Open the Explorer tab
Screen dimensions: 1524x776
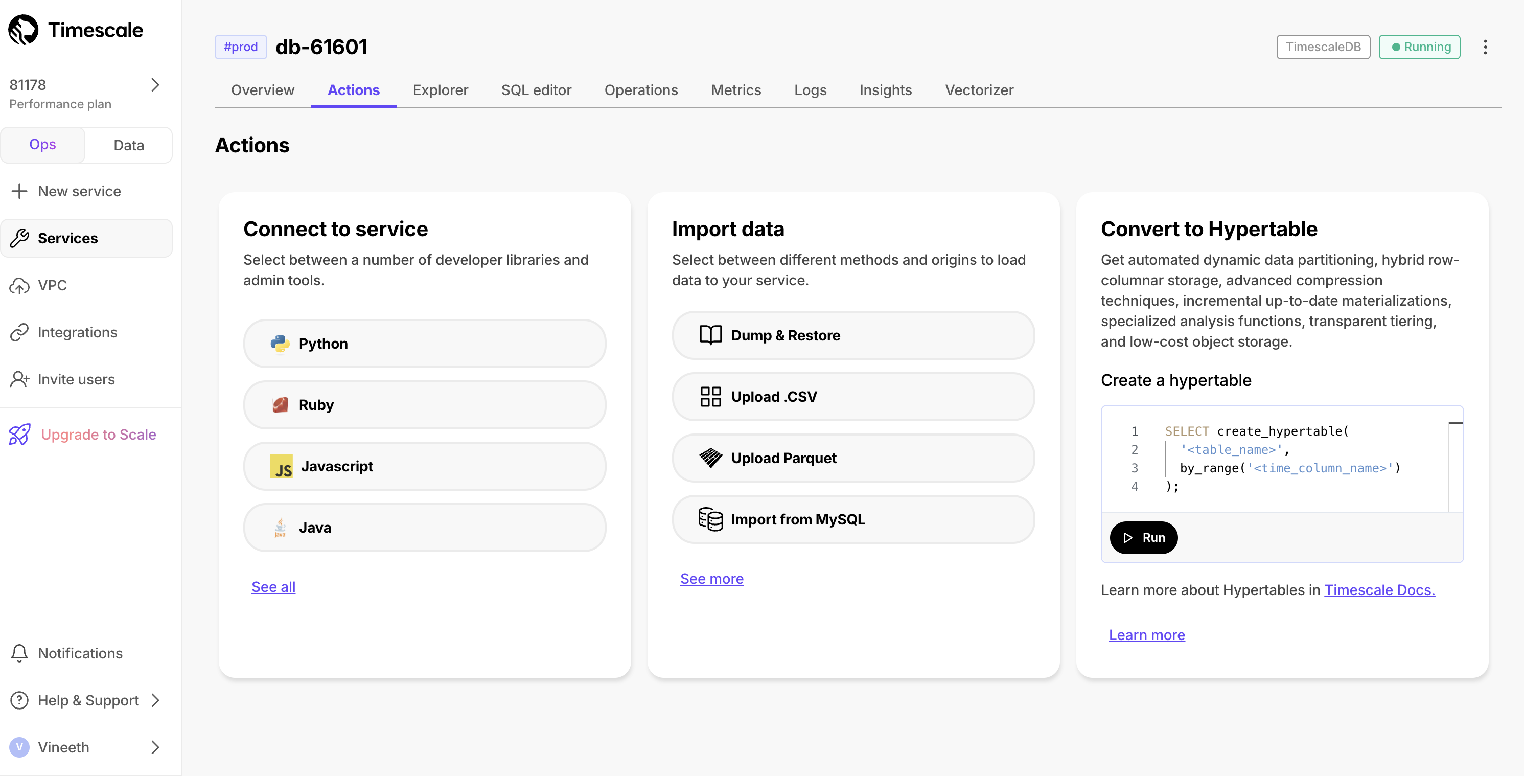click(x=440, y=90)
